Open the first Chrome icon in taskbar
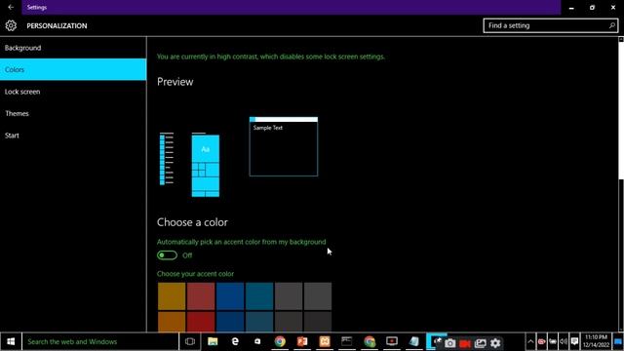 pos(280,341)
